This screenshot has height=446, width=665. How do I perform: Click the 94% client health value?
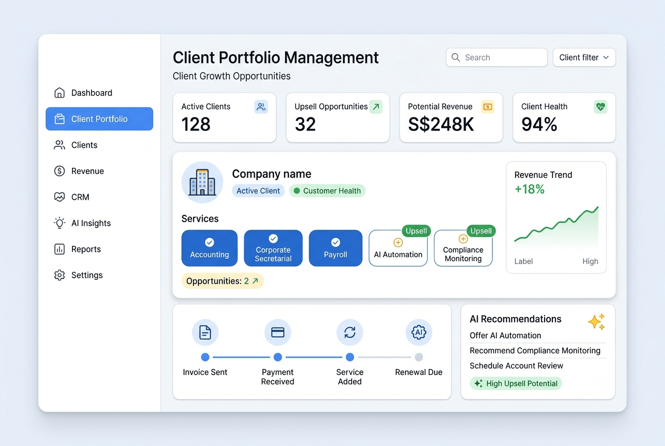click(539, 125)
